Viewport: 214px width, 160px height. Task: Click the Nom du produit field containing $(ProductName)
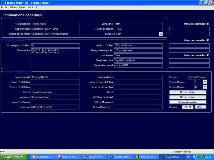point(55,77)
